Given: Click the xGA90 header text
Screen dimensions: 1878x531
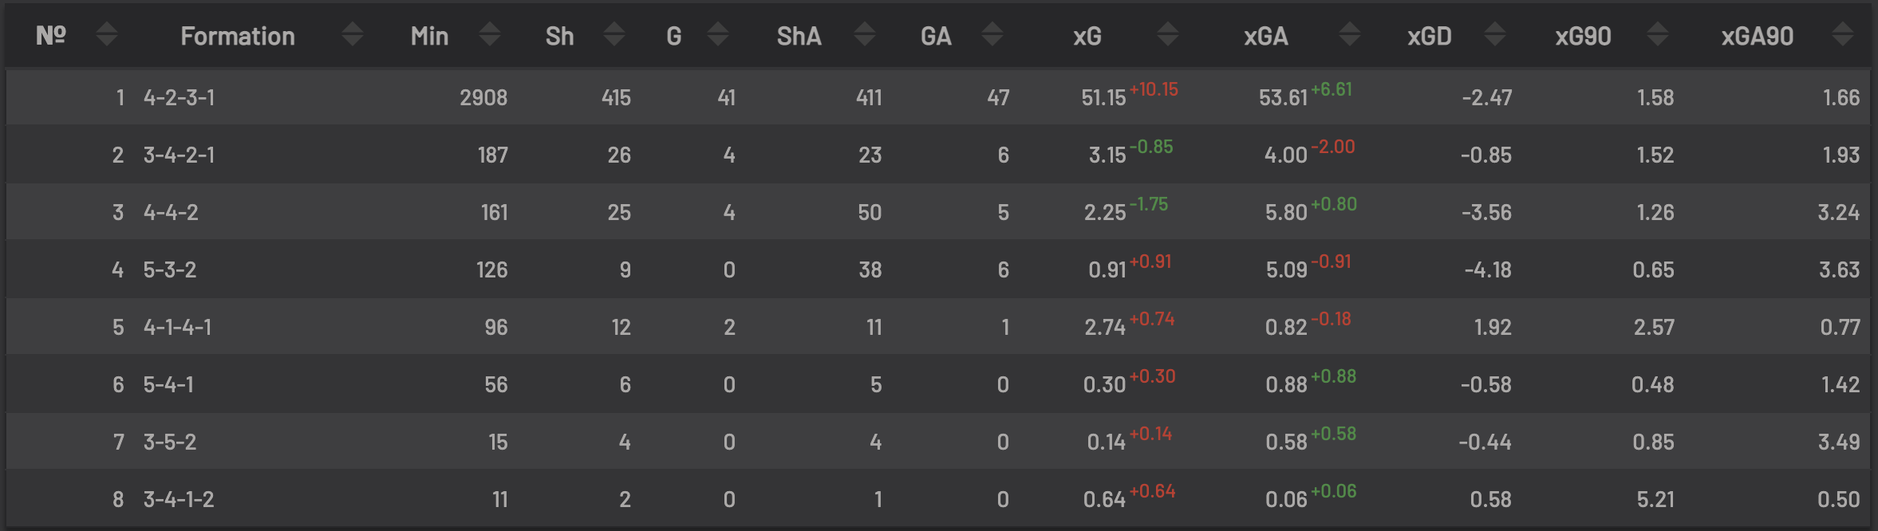Looking at the screenshot, I should point(1758,36).
